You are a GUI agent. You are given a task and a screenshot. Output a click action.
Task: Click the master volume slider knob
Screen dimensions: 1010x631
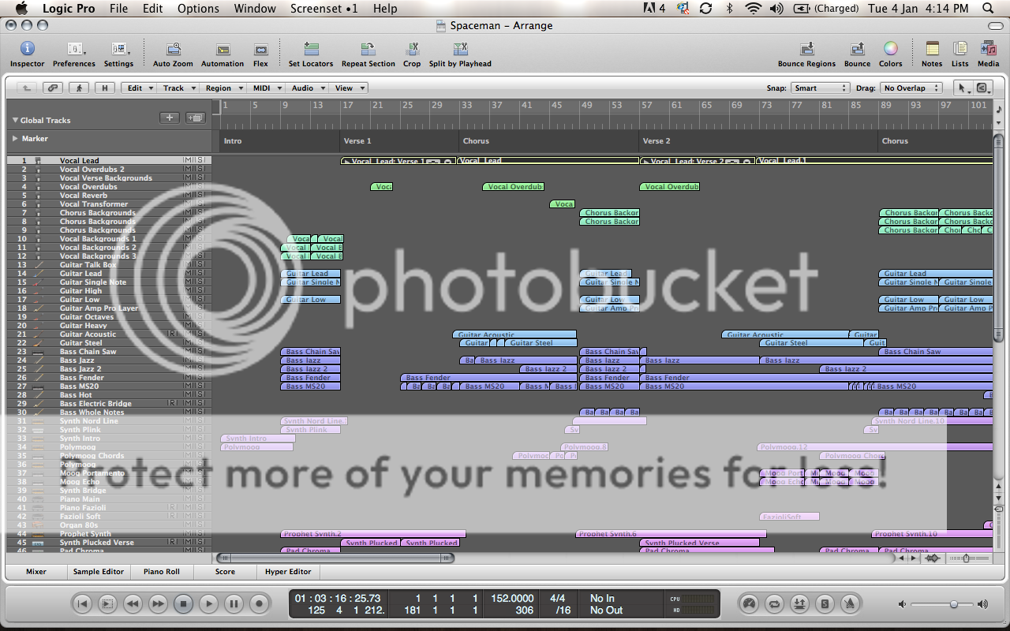(x=954, y=604)
